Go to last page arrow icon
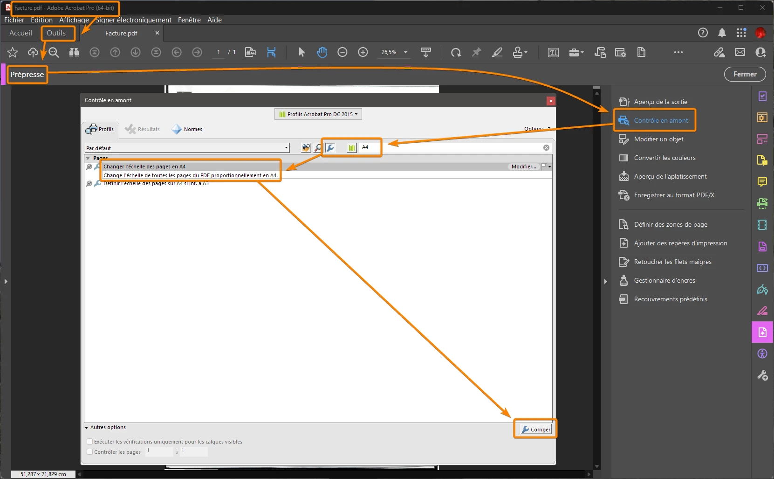 156,52
